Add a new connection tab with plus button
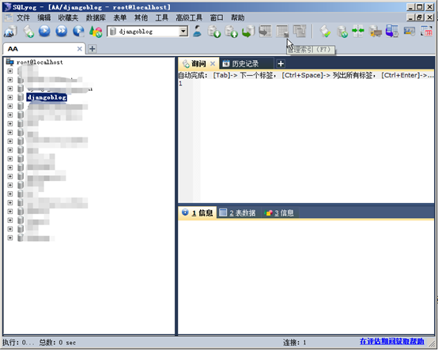Viewport: 438px width, 350px height. point(92,49)
